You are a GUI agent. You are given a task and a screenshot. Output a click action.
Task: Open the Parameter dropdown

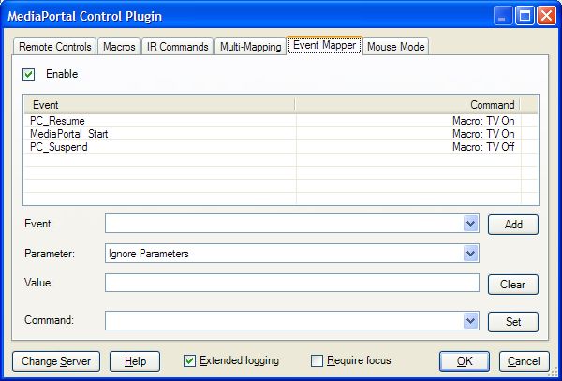tap(470, 253)
